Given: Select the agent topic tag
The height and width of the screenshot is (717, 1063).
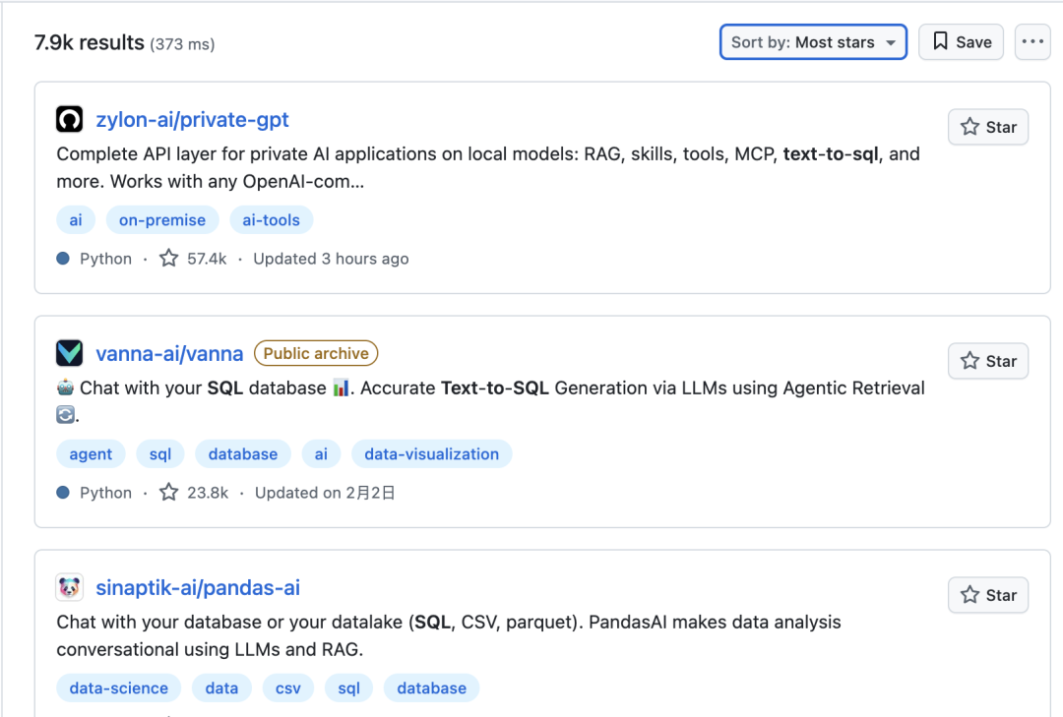Looking at the screenshot, I should pyautogui.click(x=91, y=453).
